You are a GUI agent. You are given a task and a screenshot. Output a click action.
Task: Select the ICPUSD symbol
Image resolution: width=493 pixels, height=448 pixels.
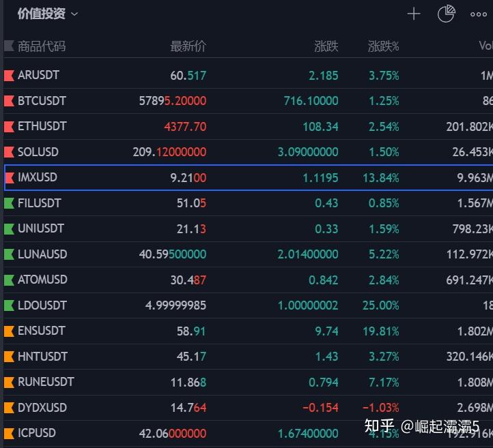(x=37, y=433)
